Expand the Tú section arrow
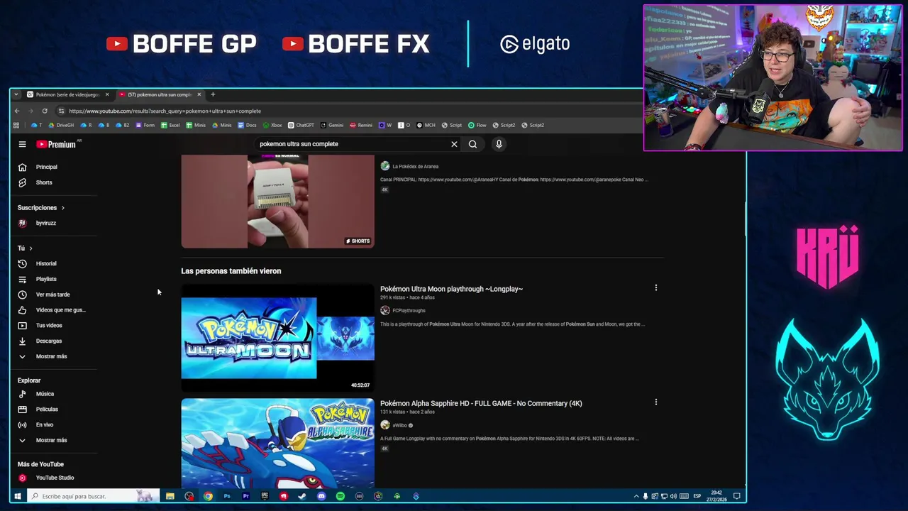 tap(31, 248)
